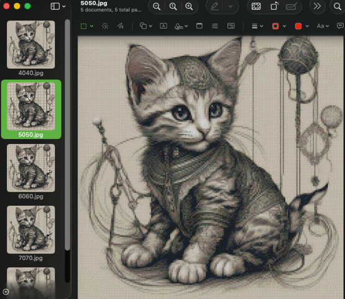Screen dimensions: 345x299
Task: Click the Rotate image icon
Action: click(274, 6)
